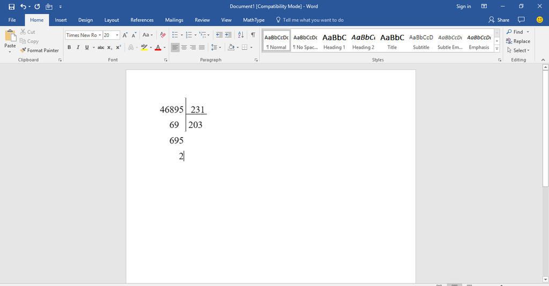
Task: Apply the Subtitle style
Action: pos(421,41)
